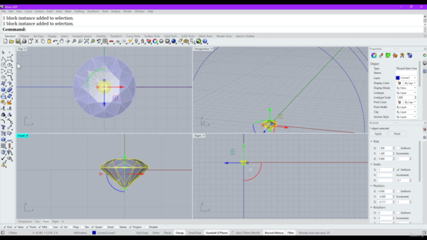Click the blue layer swatch in status bar
The image size is (427, 240).
click(x=94, y=233)
